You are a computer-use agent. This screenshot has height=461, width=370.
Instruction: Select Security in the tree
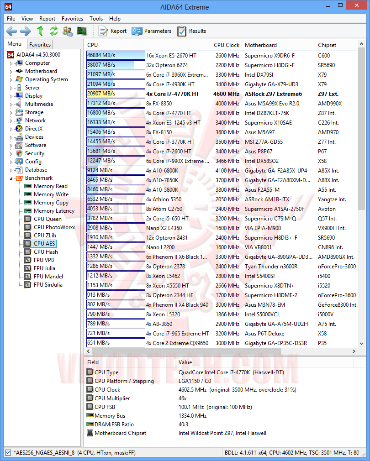click(x=35, y=153)
